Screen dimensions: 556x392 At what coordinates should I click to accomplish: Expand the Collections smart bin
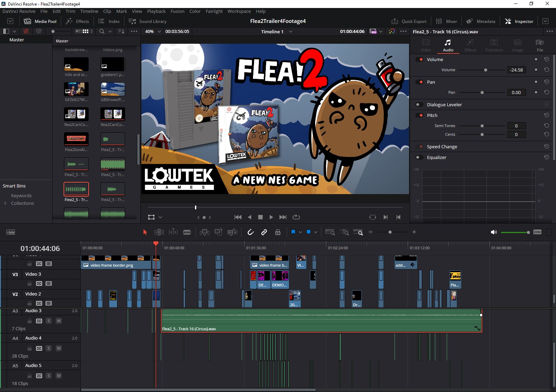[5, 203]
